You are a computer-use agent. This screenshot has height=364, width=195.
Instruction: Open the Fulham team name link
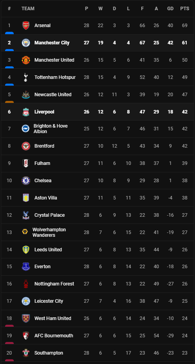pyautogui.click(x=42, y=163)
